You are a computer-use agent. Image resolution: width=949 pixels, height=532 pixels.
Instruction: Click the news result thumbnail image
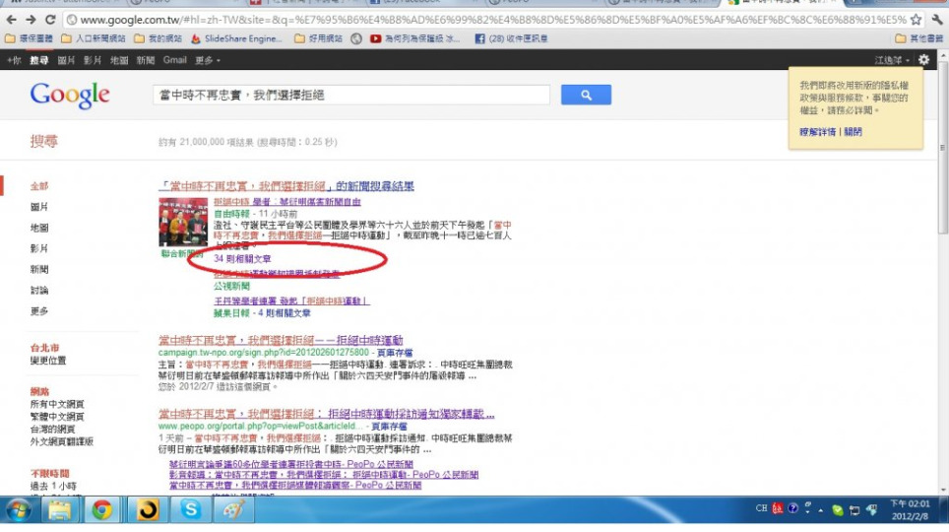(183, 222)
